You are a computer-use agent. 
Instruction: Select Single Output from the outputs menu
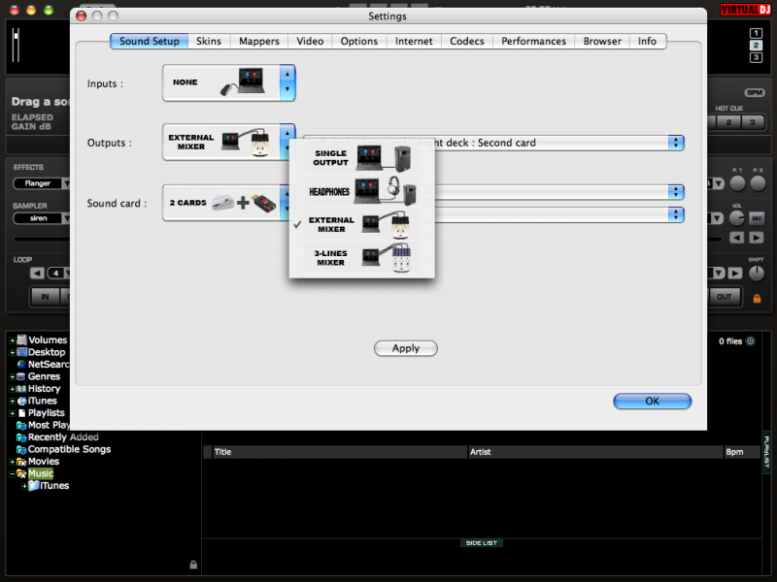coord(361,158)
